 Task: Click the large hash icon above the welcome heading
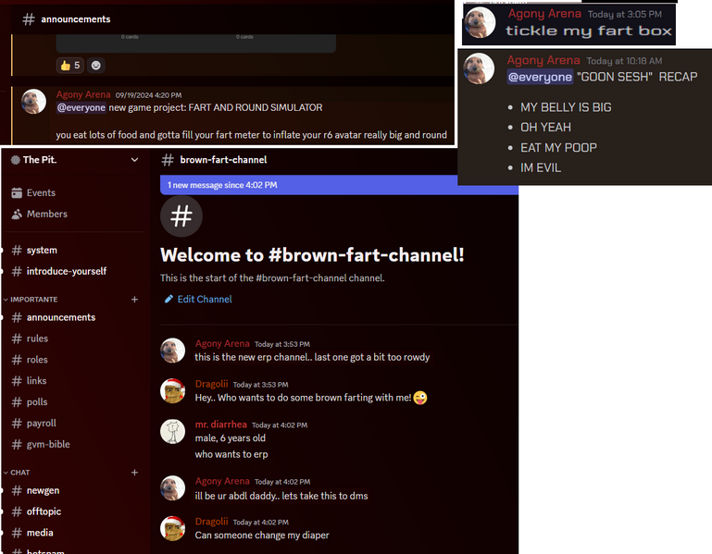point(181,216)
